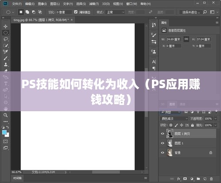Click the foreground color swatch

coord(4,132)
